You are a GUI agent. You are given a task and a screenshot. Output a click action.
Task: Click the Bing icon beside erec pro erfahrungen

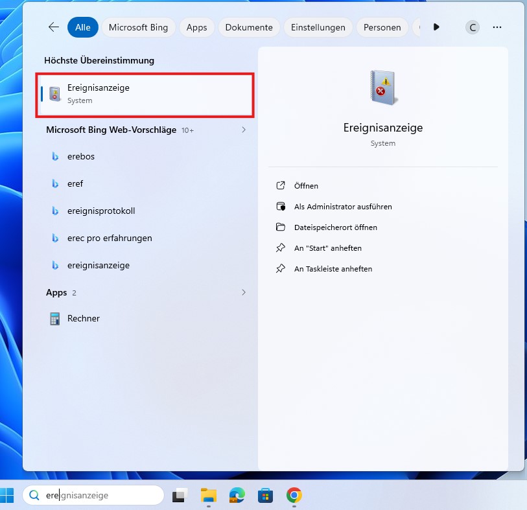pos(55,238)
